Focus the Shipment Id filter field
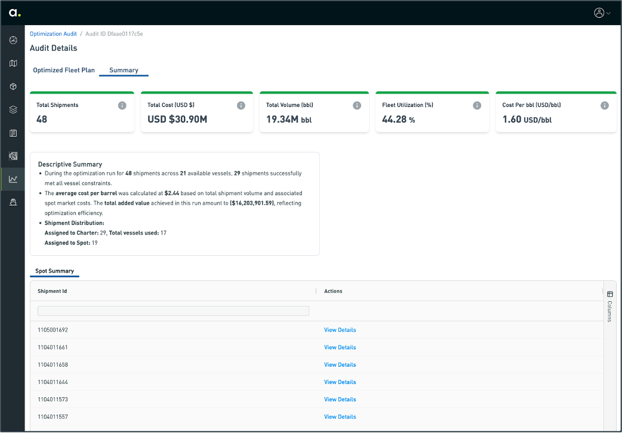 click(173, 311)
